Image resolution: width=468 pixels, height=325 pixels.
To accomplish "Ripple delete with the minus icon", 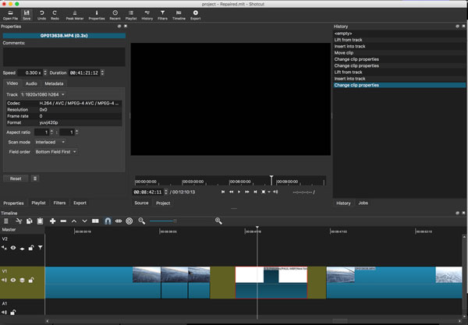I will (63, 221).
